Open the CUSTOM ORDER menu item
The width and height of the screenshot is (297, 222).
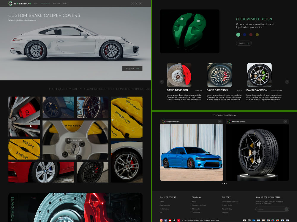[45, 4]
